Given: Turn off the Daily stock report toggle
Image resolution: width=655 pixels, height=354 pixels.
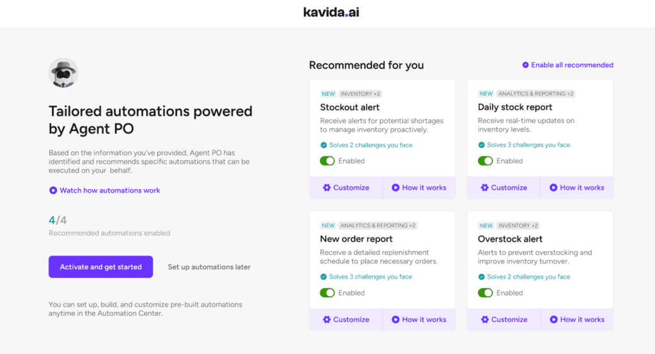Looking at the screenshot, I should coord(485,161).
